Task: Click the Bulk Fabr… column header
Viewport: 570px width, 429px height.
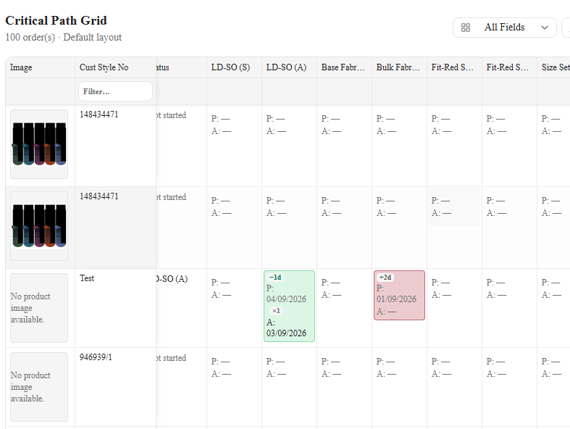Action: coord(399,67)
